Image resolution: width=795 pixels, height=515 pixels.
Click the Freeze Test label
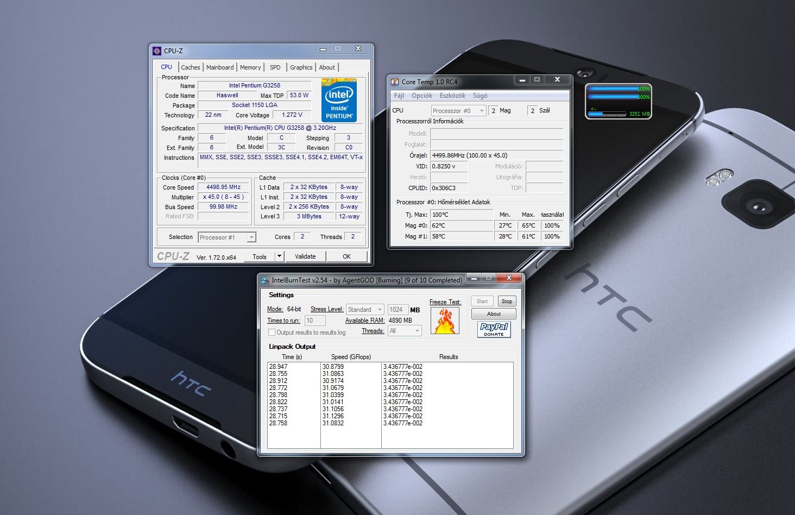(x=445, y=302)
